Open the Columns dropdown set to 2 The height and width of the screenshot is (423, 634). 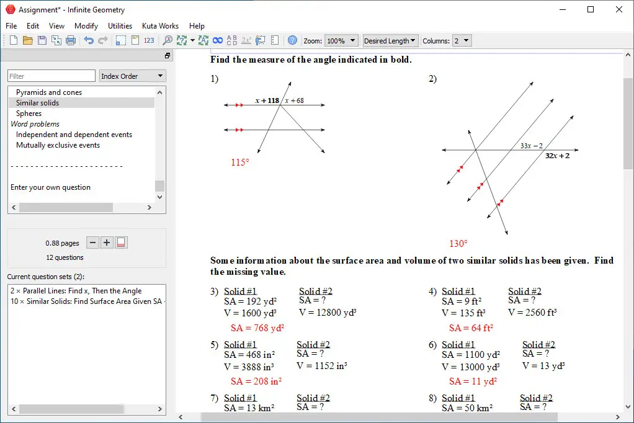pos(462,41)
